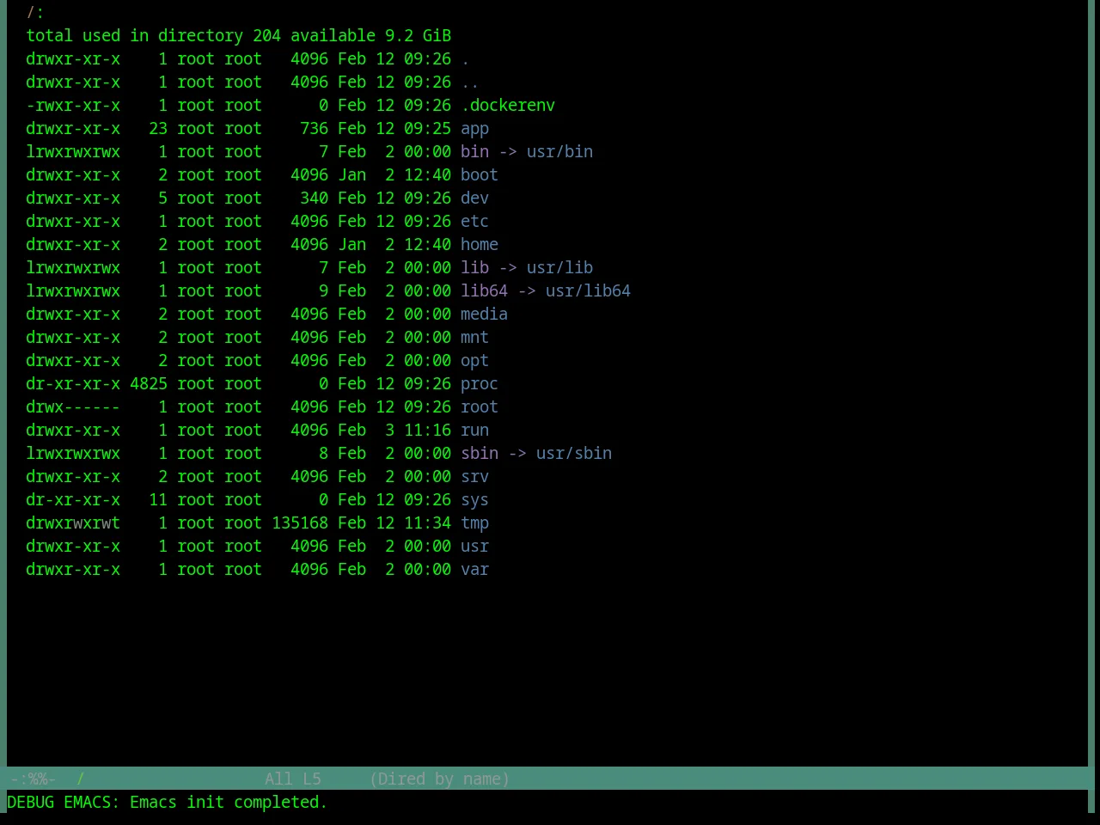
Task: Click the time 11:16 on run row
Action: point(427,431)
